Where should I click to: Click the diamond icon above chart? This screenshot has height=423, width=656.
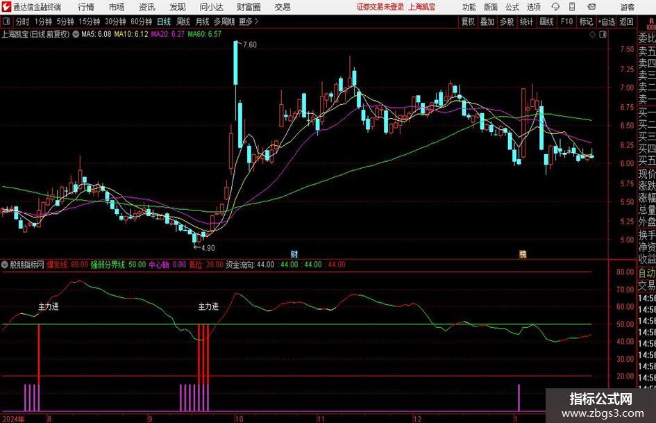[592, 35]
